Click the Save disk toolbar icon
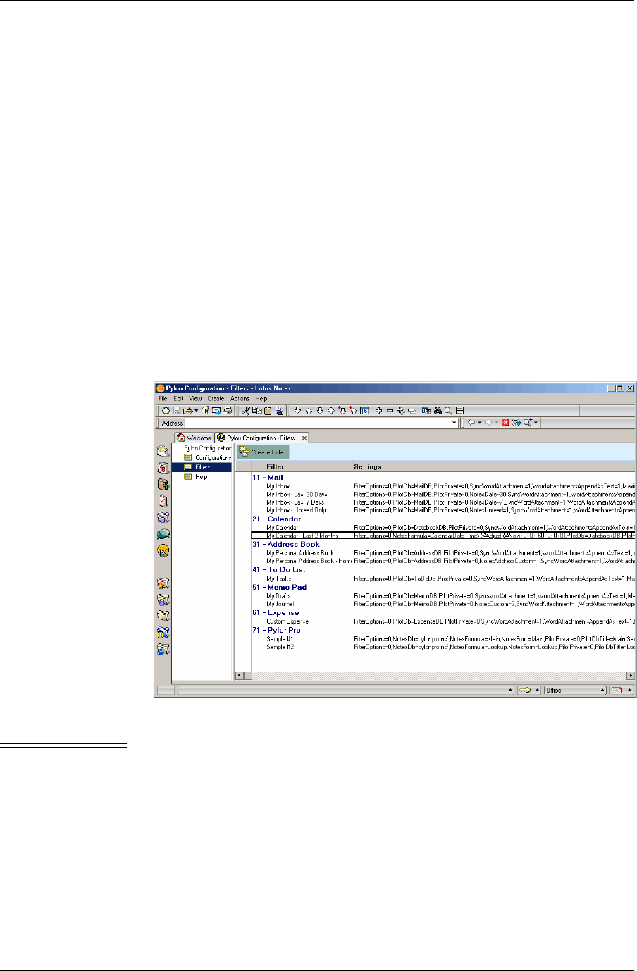 177,411
